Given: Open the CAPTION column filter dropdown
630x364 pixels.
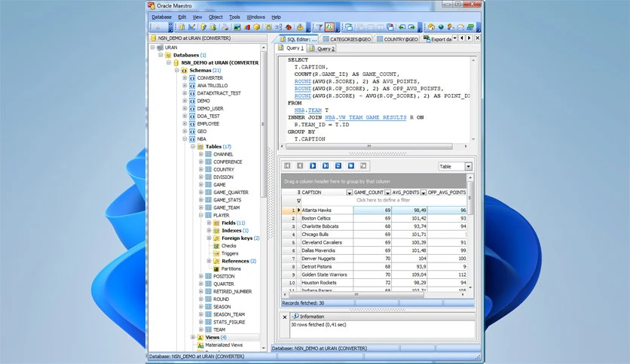Looking at the screenshot, I should point(349,193).
